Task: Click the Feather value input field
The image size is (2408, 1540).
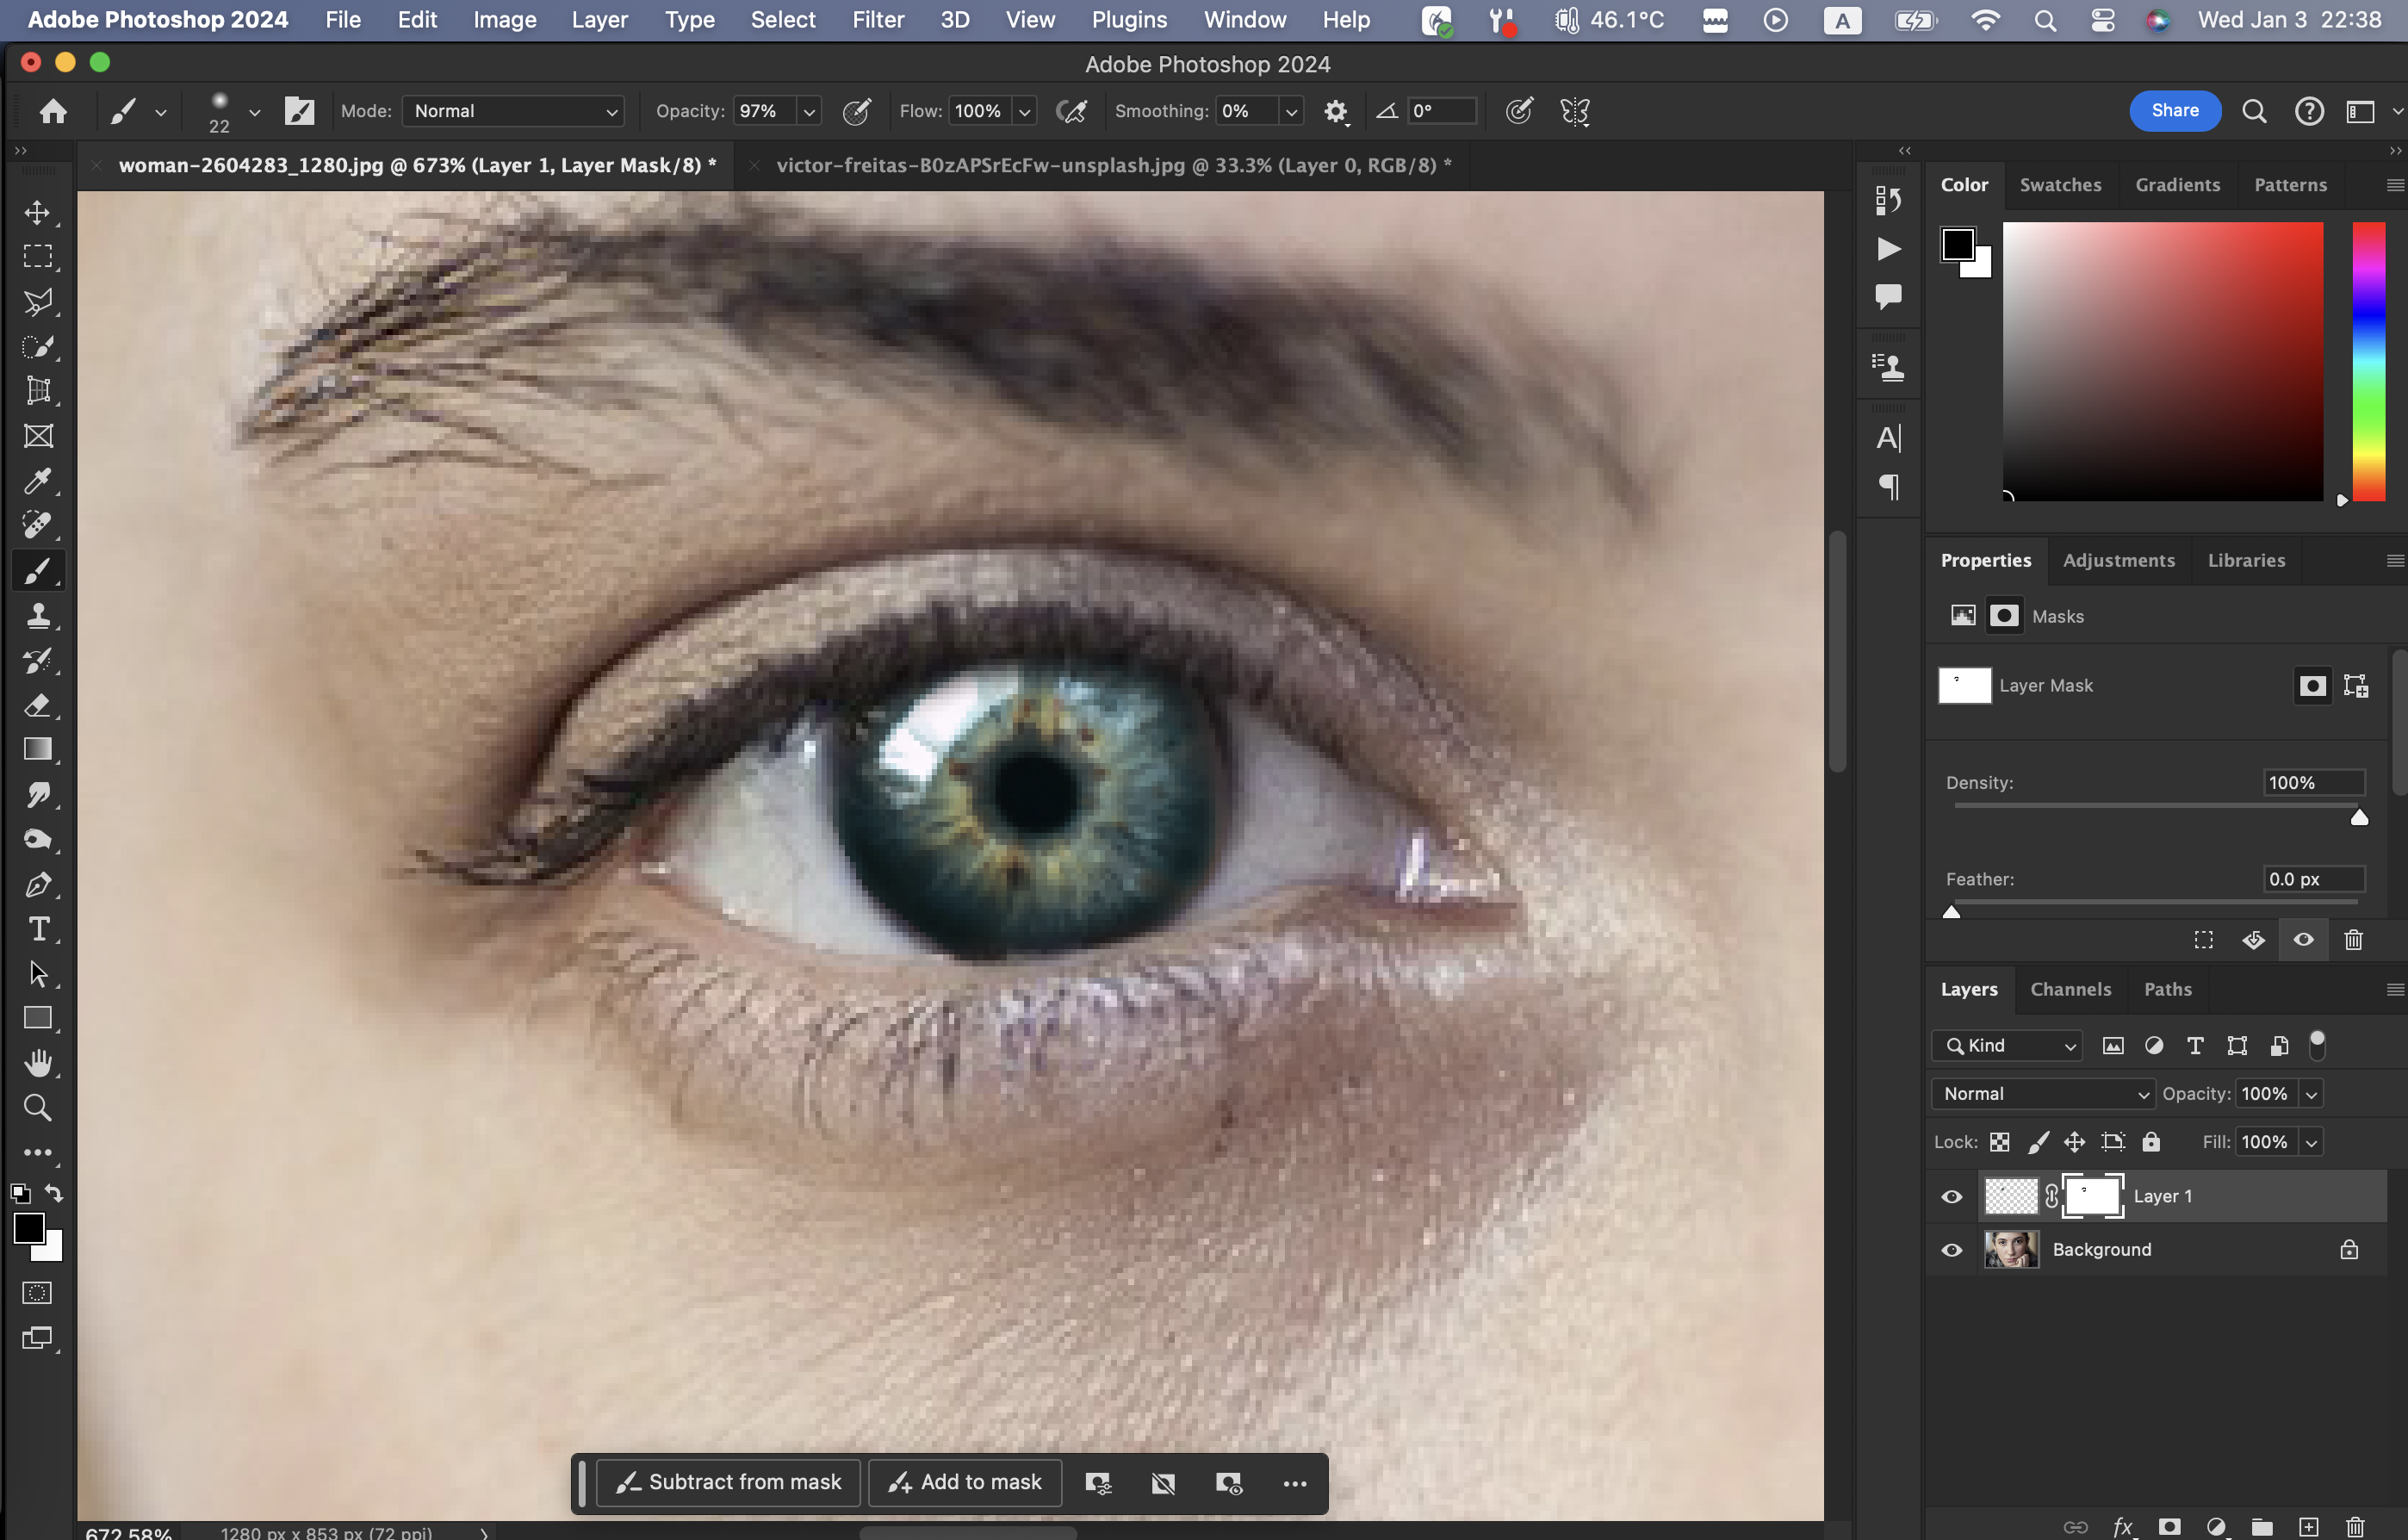Action: (2313, 879)
